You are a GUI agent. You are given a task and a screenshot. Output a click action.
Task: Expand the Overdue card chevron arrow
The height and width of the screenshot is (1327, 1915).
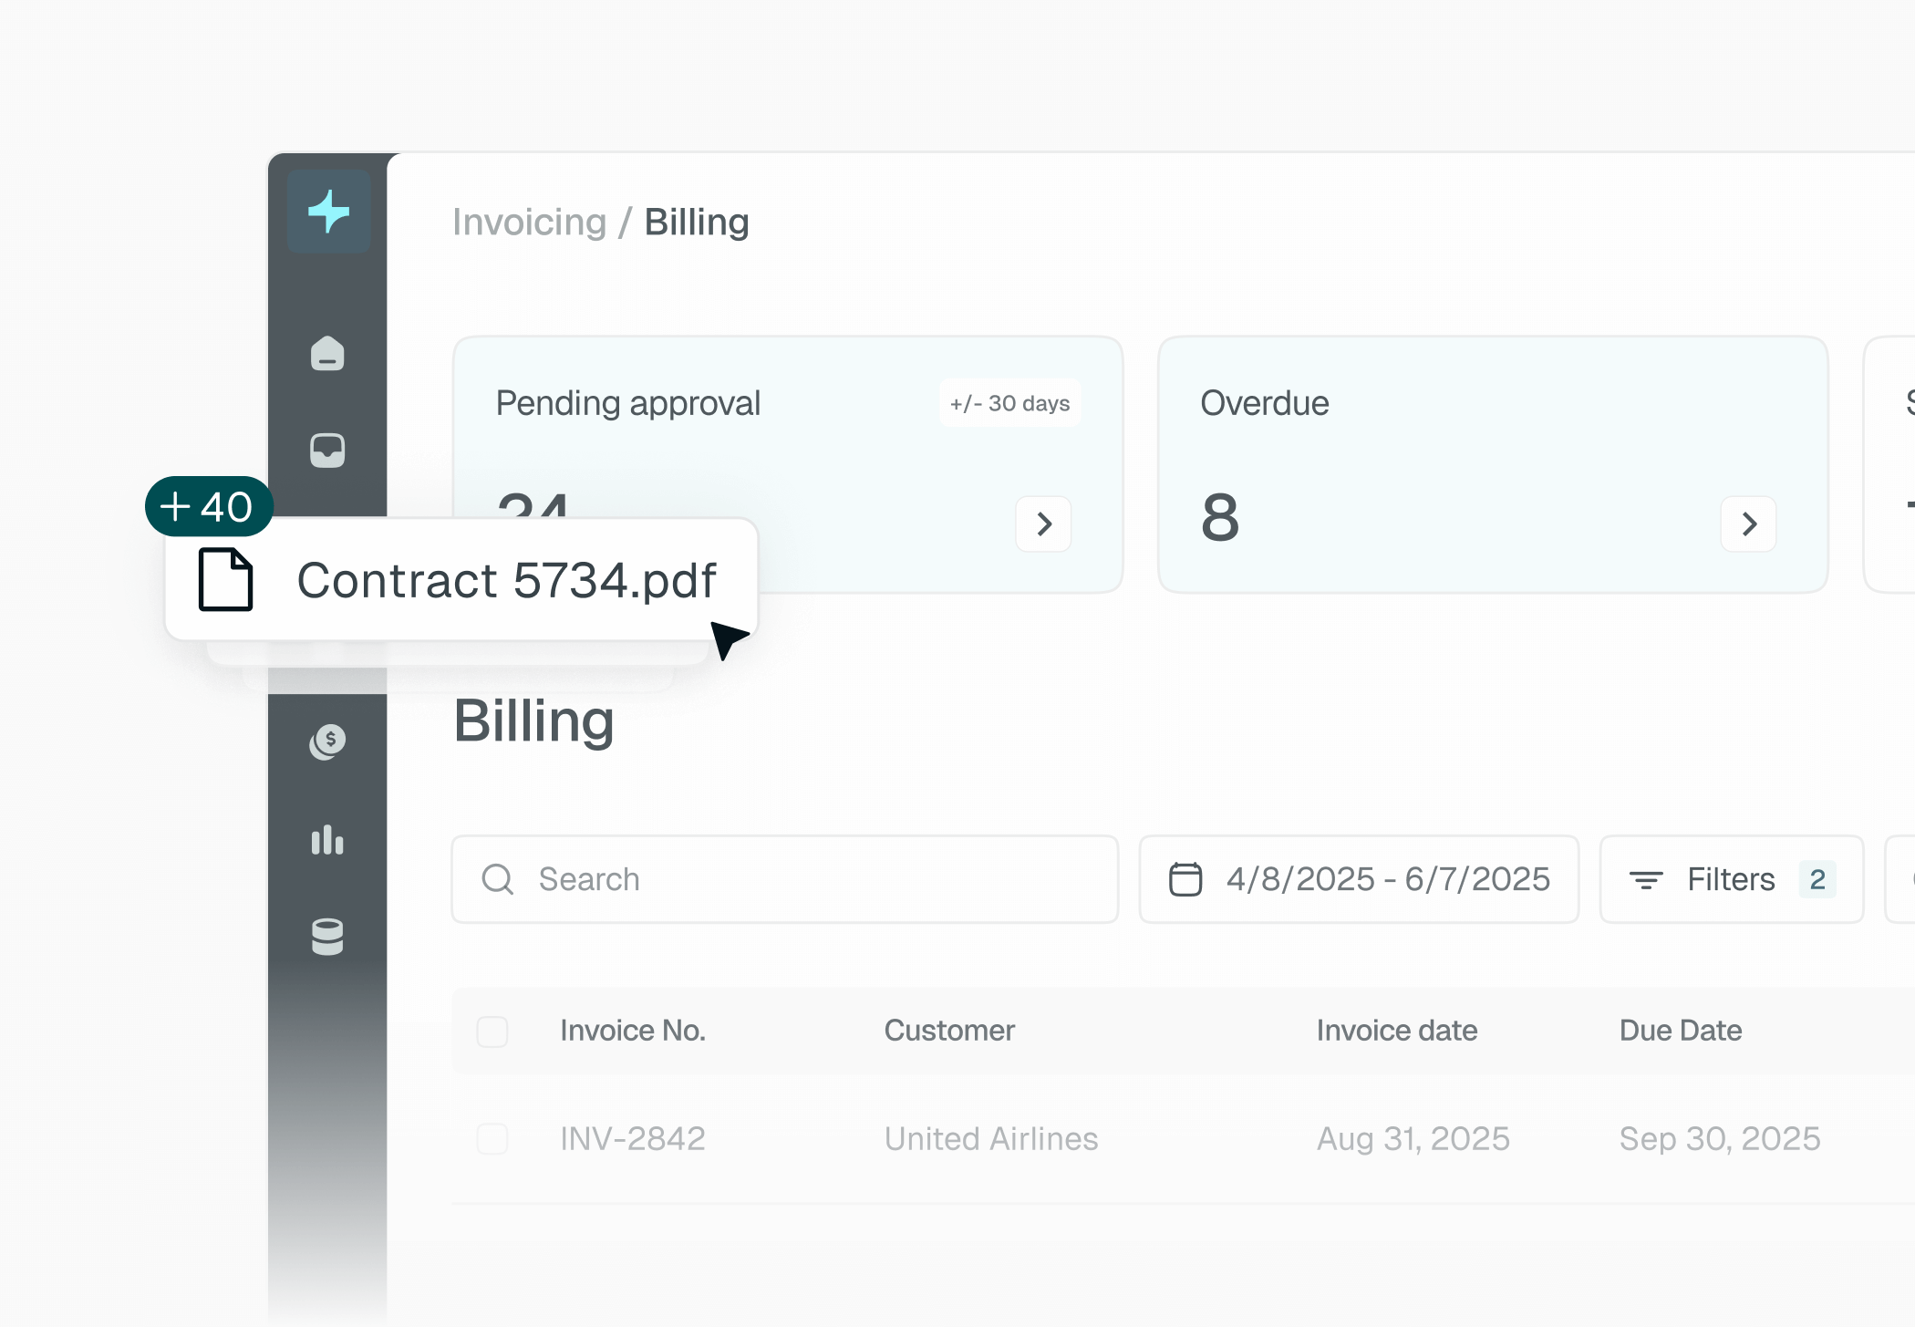pos(1749,524)
